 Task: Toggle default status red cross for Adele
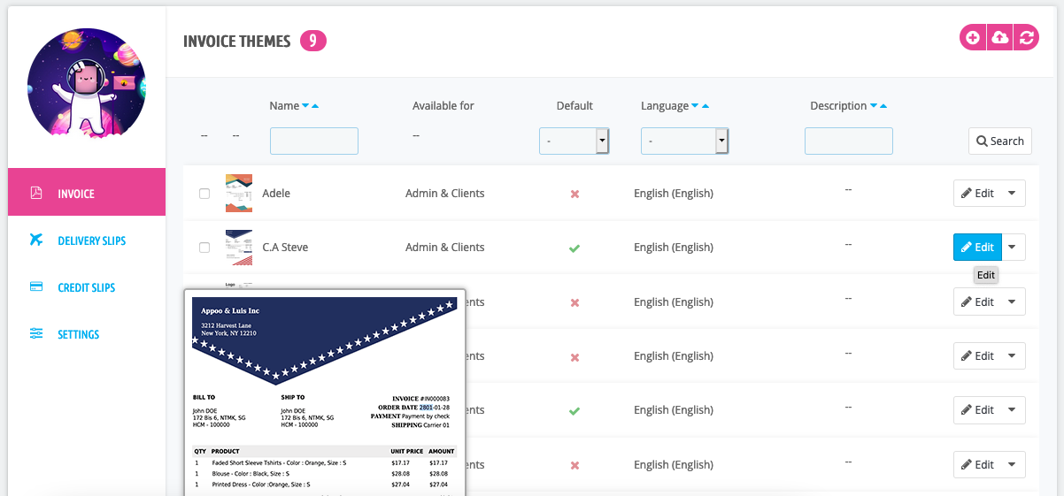(x=574, y=194)
